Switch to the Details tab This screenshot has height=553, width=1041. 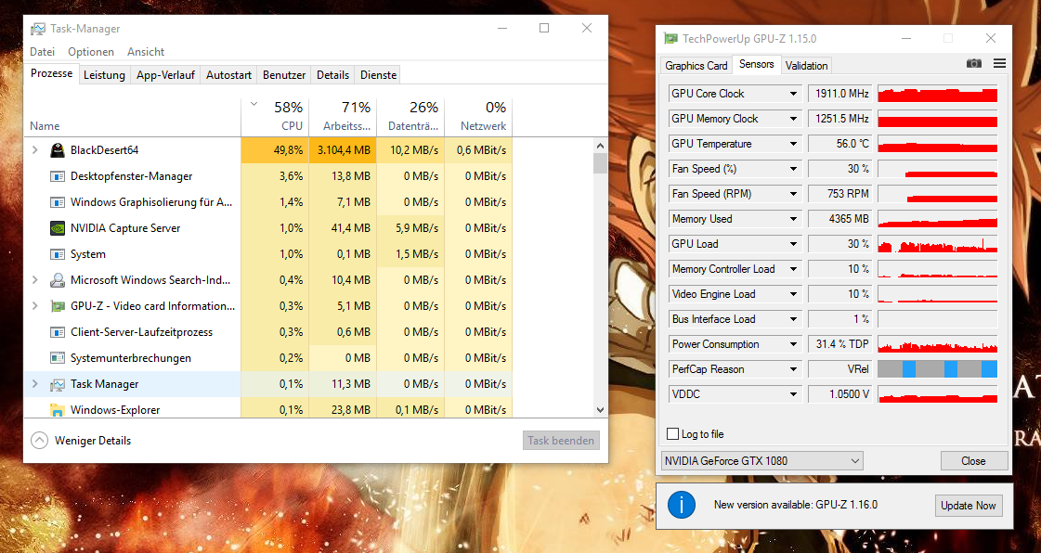pos(332,75)
